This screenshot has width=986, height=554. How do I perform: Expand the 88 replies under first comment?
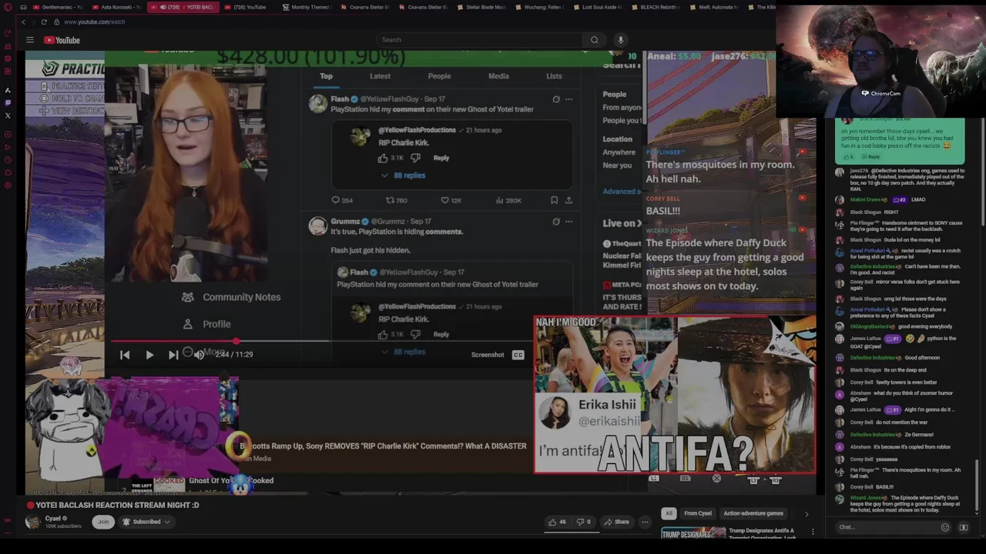(404, 175)
